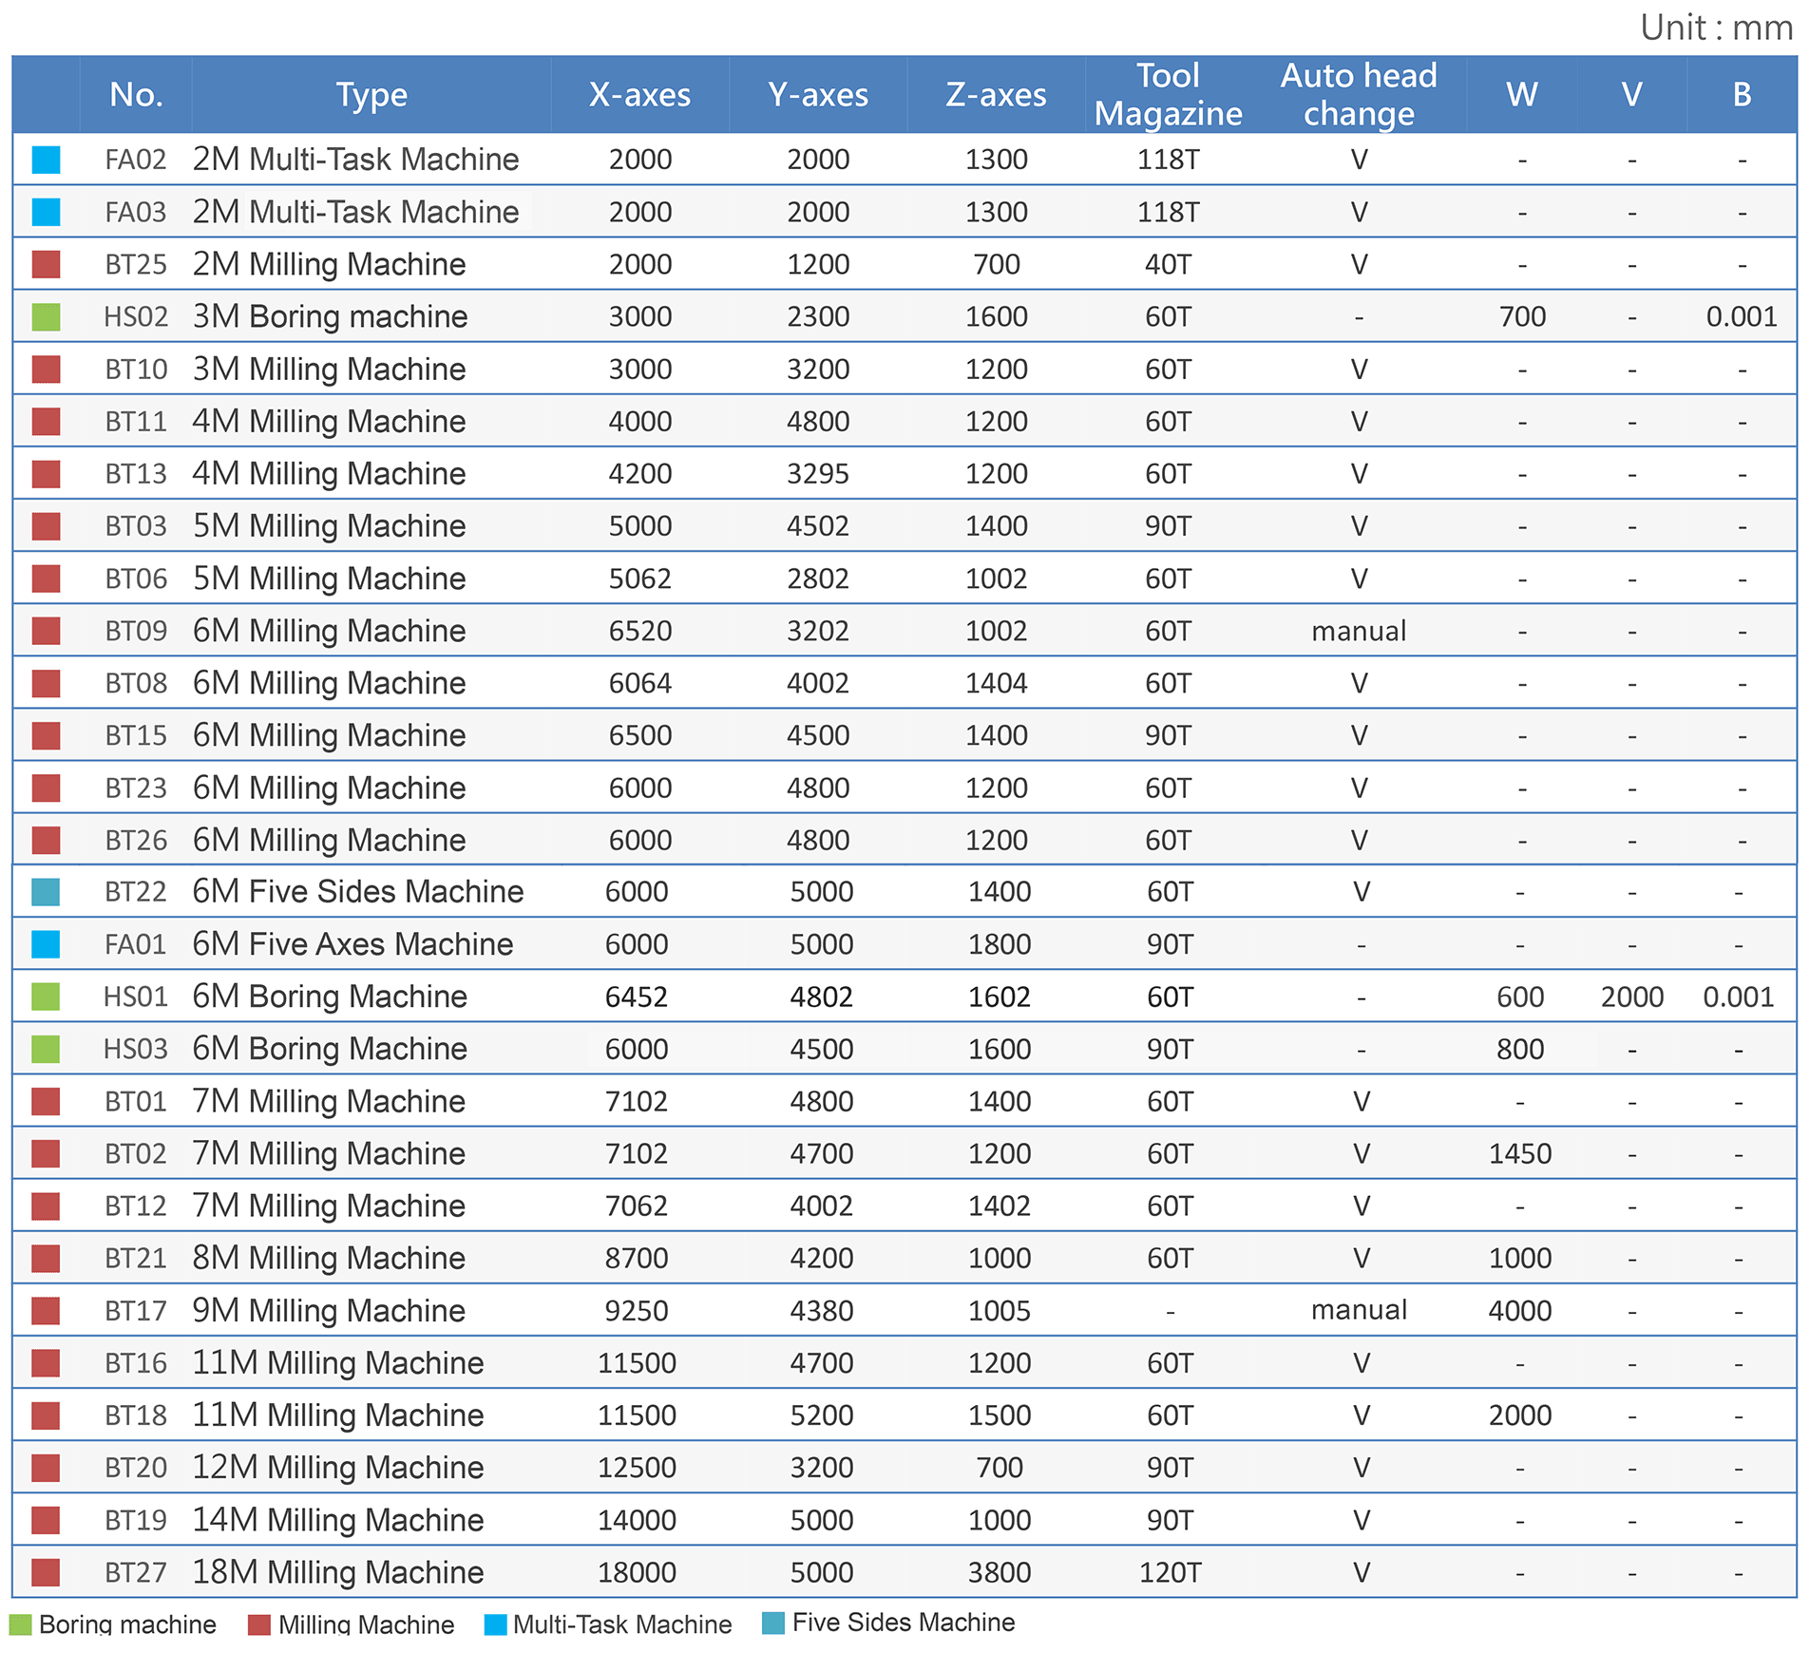Click the BT13 machine number cell
This screenshot has height=1671, width=1810.
click(x=136, y=473)
